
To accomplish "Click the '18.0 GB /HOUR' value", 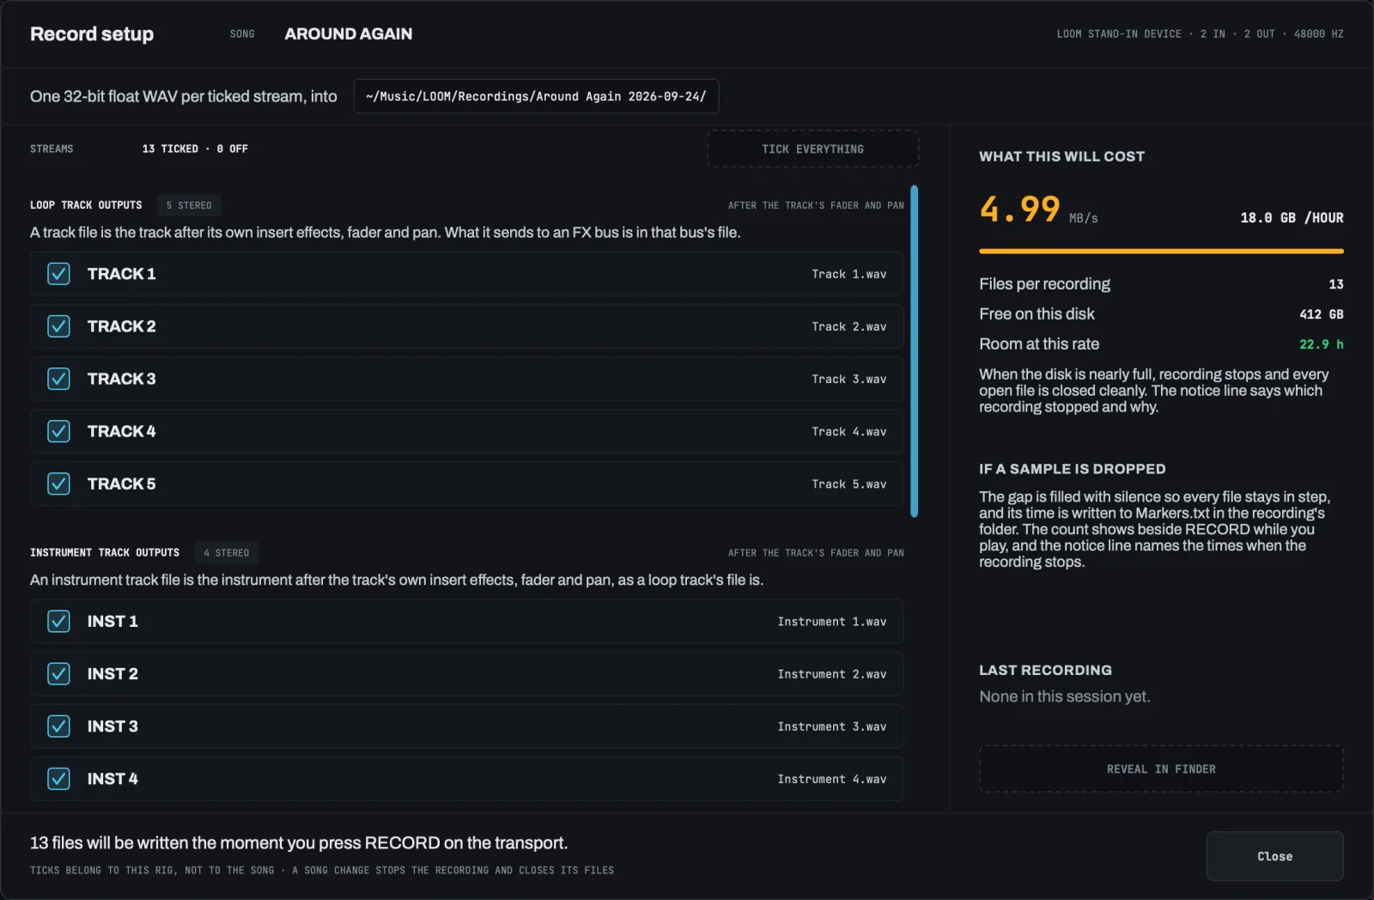I will coord(1292,217).
